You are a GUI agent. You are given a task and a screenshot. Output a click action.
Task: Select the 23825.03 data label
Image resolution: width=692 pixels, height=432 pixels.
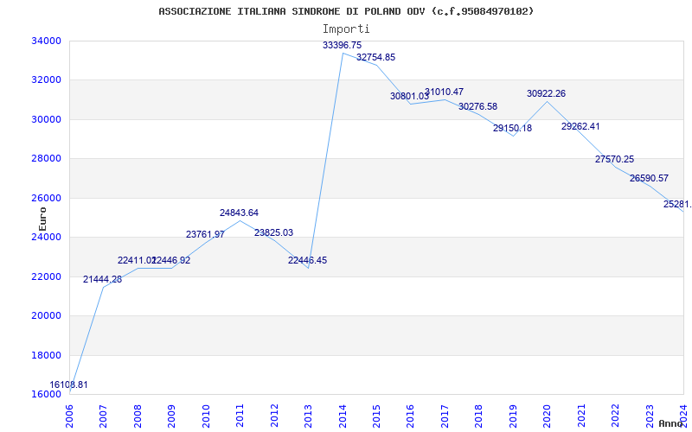pos(273,232)
